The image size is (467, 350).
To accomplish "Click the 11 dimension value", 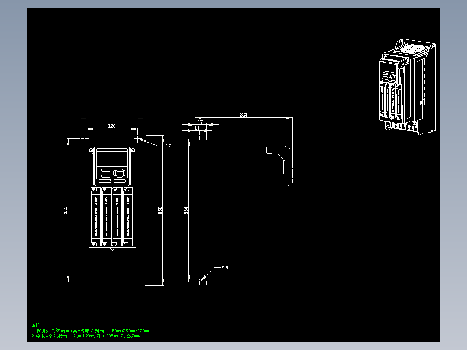I will point(197,127).
